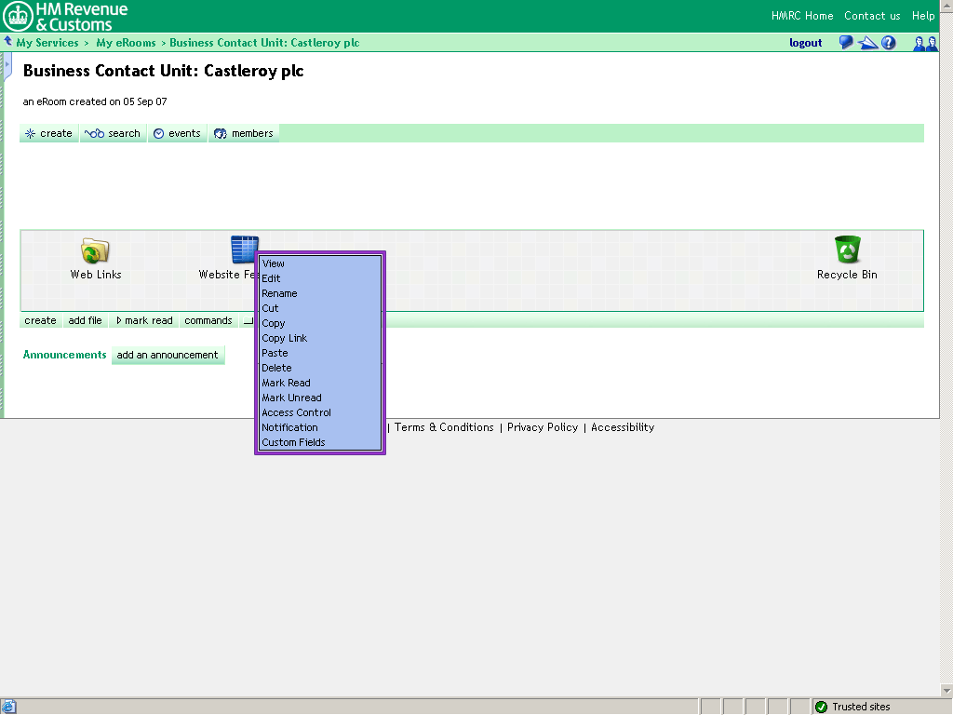Open the Web Links folder icon
Viewport: 953px width, 715px height.
coord(95,250)
